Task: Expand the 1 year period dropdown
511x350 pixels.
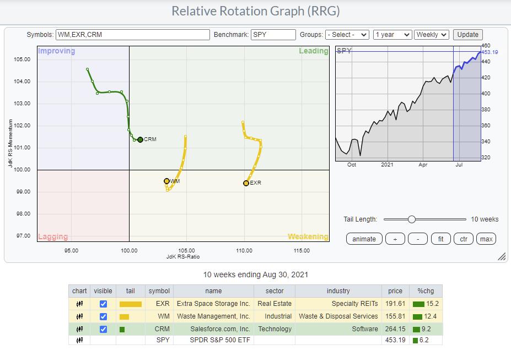Action: [392, 34]
